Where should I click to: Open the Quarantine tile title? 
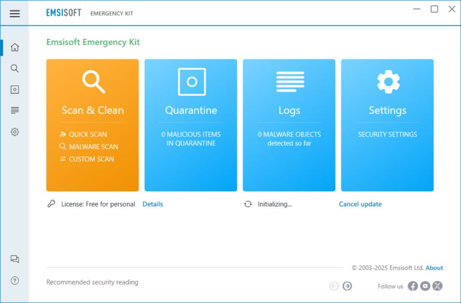pyautogui.click(x=191, y=110)
